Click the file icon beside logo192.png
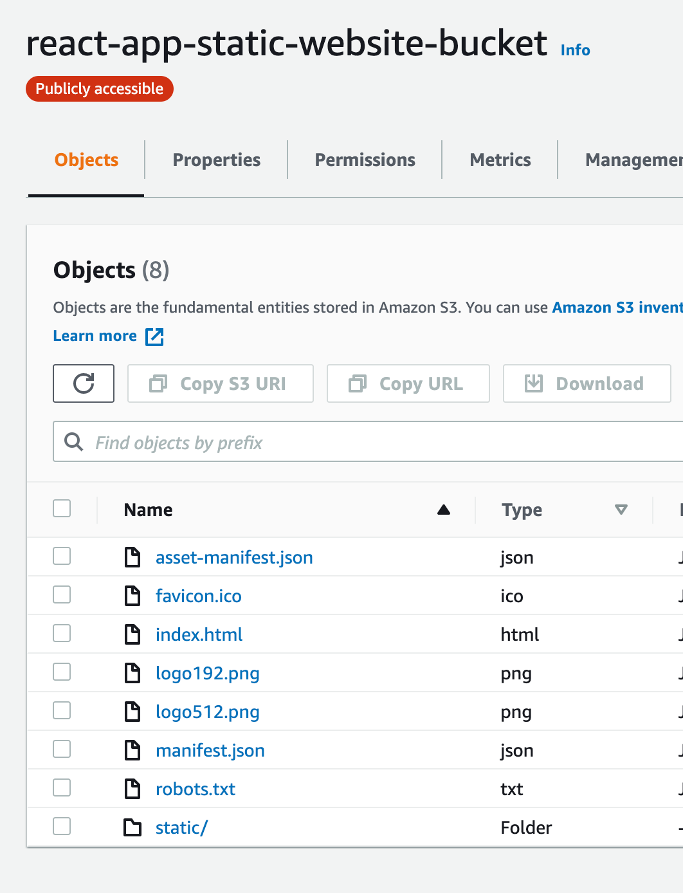 click(x=132, y=673)
